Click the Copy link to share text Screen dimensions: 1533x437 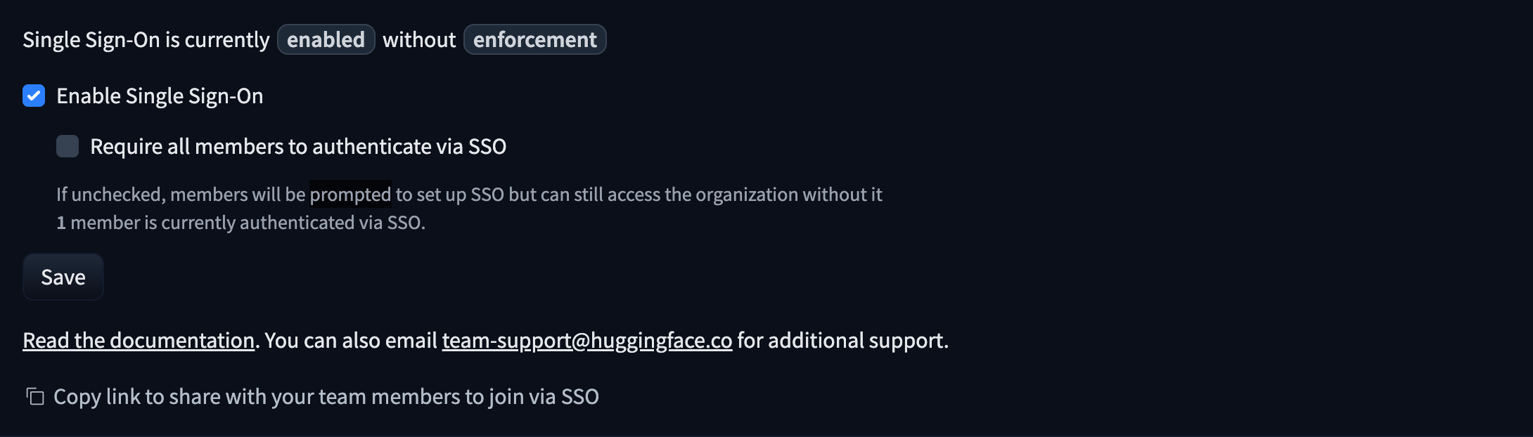pyautogui.click(x=326, y=397)
